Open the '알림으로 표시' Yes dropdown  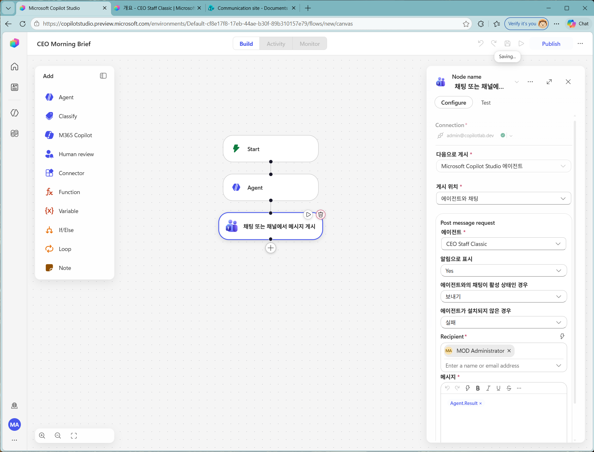point(504,271)
